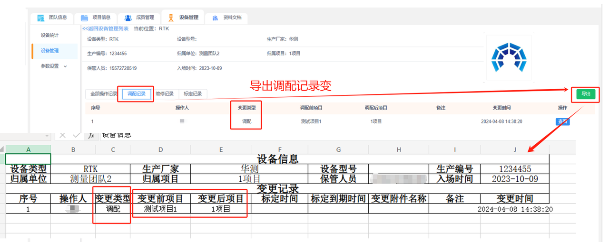Click the 项目信息 folder icon
This screenshot has height=242, width=609.
pyautogui.click(x=84, y=18)
